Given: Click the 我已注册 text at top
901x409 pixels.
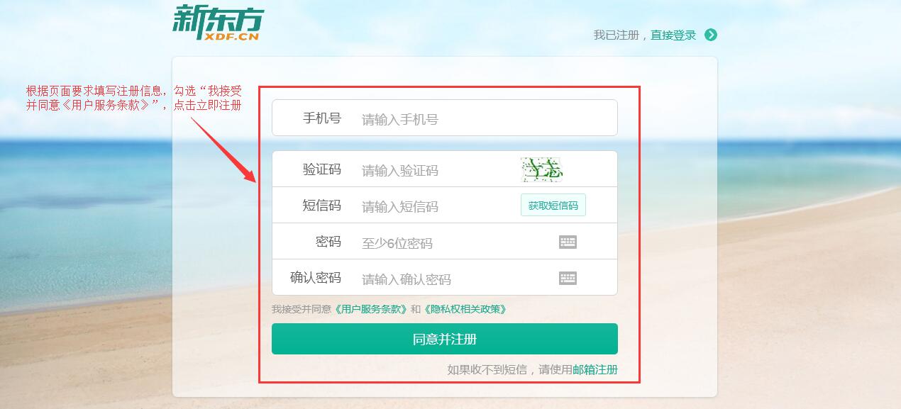Looking at the screenshot, I should 617,35.
